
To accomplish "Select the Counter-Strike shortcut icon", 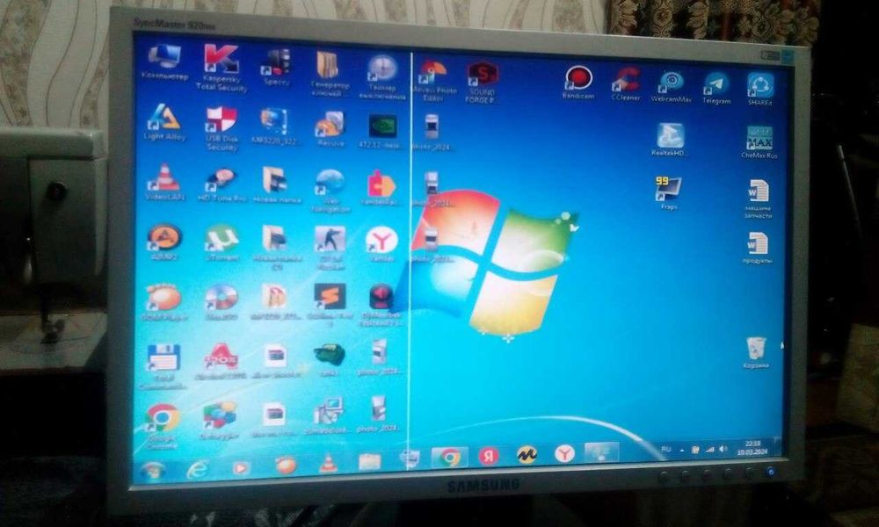I will 330,248.
